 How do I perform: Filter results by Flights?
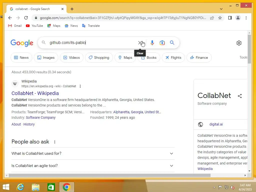pyautogui.click(x=173, y=57)
